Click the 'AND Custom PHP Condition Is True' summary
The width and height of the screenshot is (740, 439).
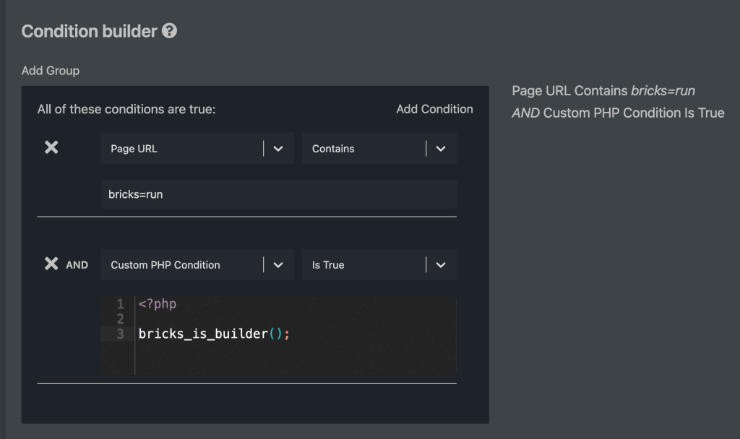[619, 113]
